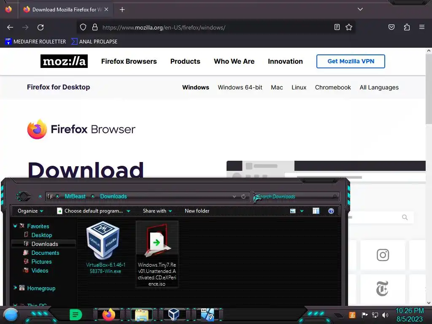Select Chromebook platform link
This screenshot has width=432, height=324.
click(x=333, y=87)
